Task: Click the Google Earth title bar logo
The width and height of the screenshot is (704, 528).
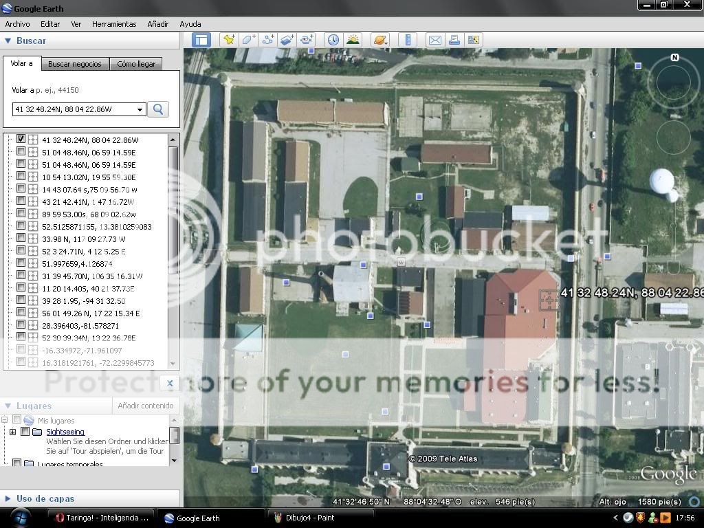Action: pos(7,8)
